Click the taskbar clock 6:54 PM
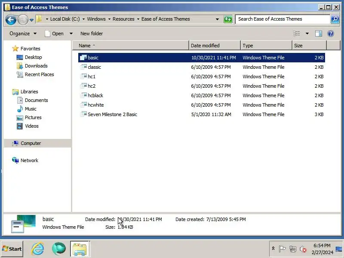This screenshot has height=258, width=344. [x=322, y=245]
